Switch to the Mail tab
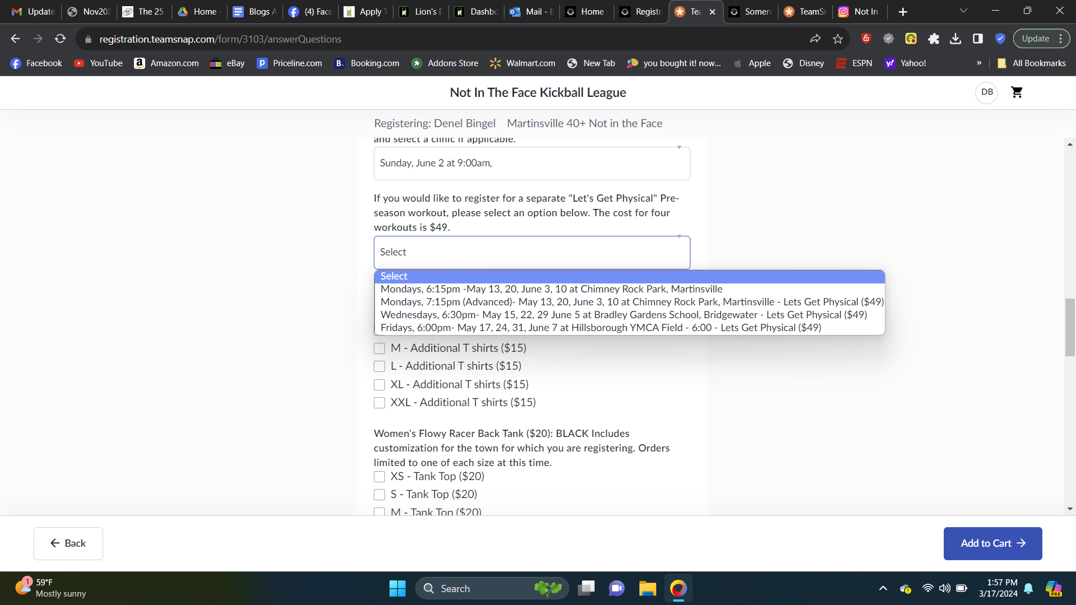Image resolution: width=1076 pixels, height=605 pixels. (532, 12)
